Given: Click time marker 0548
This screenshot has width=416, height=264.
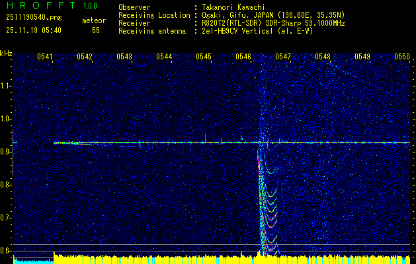Looking at the screenshot, I should click(x=323, y=56).
